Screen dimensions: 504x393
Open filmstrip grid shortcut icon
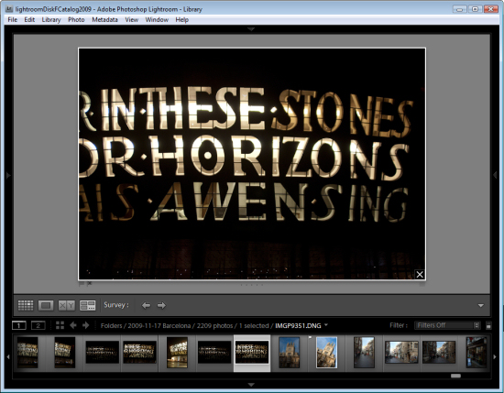coord(60,325)
